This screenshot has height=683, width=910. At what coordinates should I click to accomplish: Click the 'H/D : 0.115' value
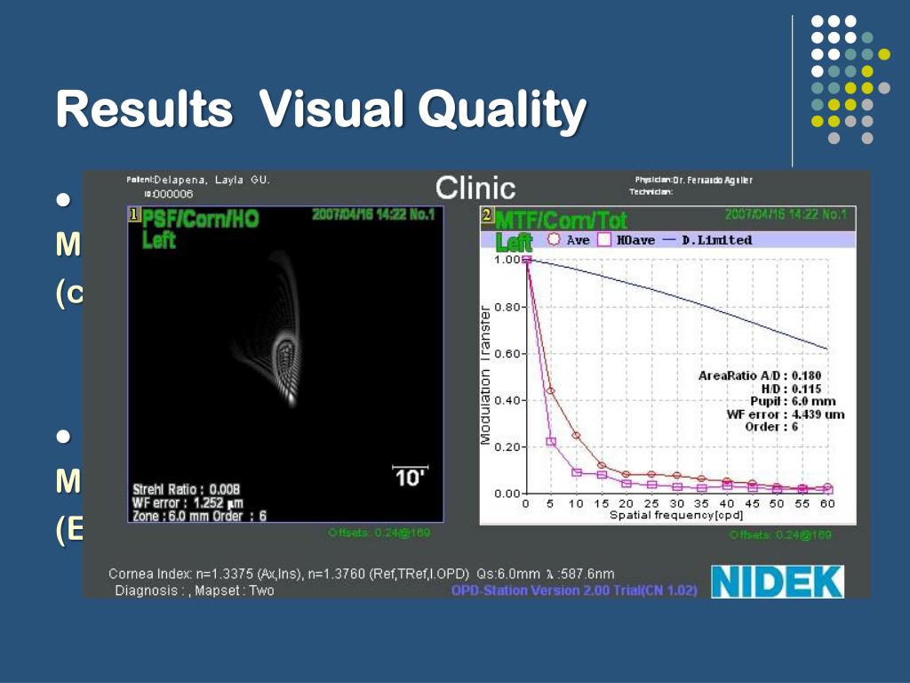tap(791, 389)
